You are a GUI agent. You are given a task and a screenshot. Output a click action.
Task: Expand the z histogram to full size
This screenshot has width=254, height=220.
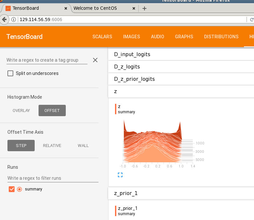[120, 175]
